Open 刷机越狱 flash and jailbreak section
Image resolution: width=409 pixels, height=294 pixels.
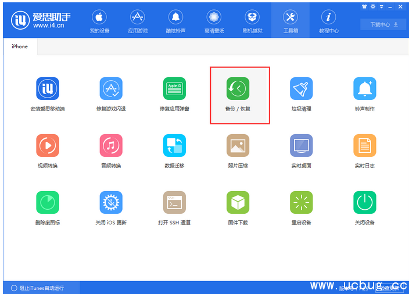252,21
